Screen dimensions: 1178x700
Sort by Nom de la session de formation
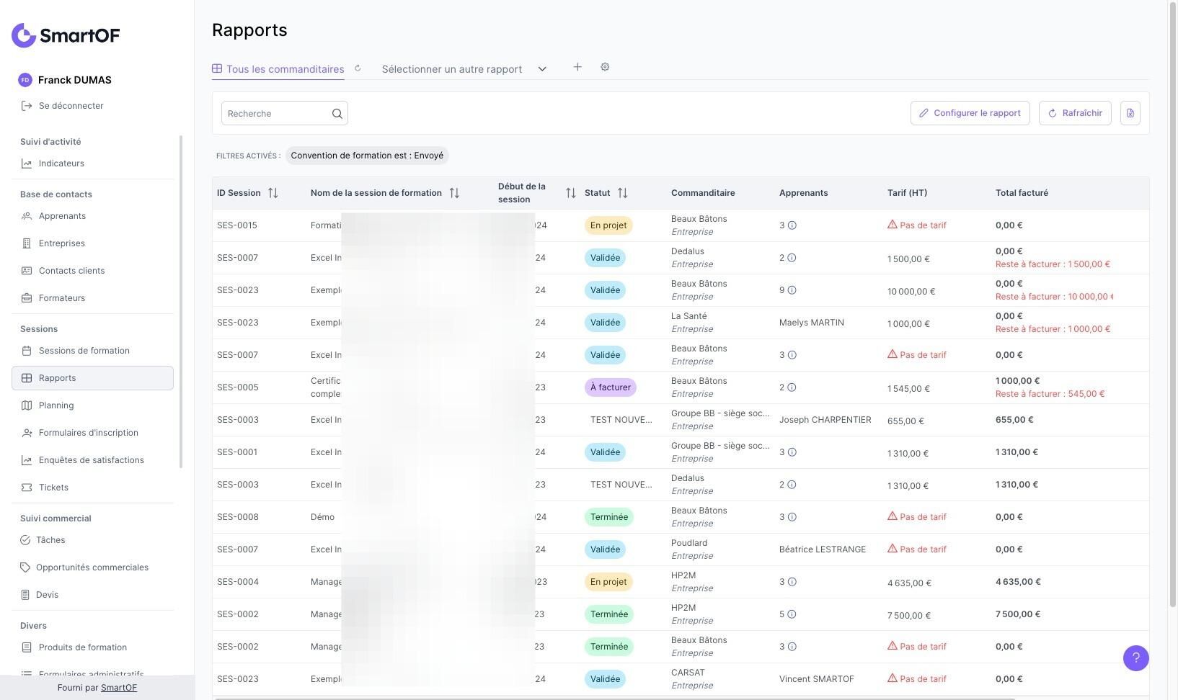(454, 193)
